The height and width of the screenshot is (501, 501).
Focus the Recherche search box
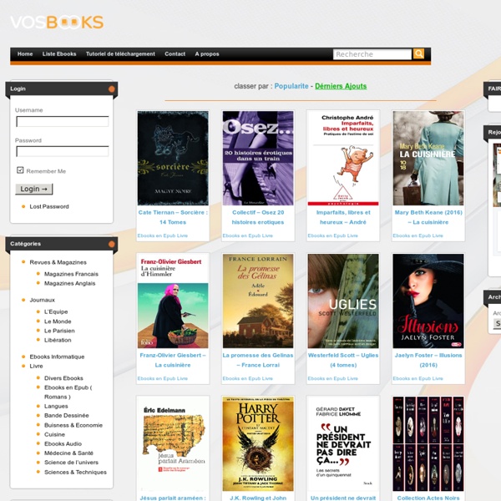tap(372, 54)
